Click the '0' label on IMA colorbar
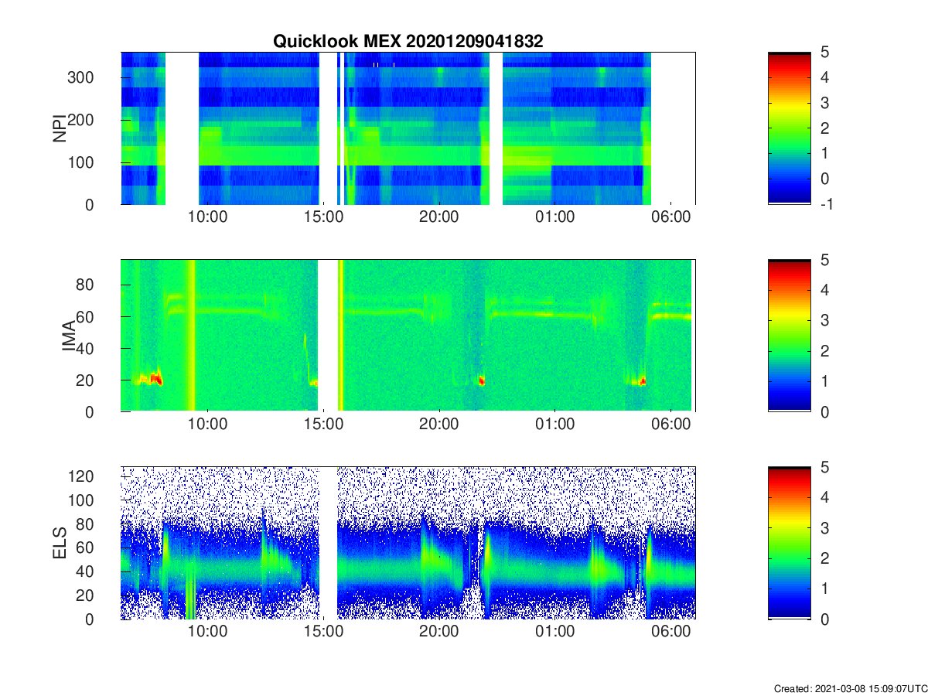 coord(824,411)
